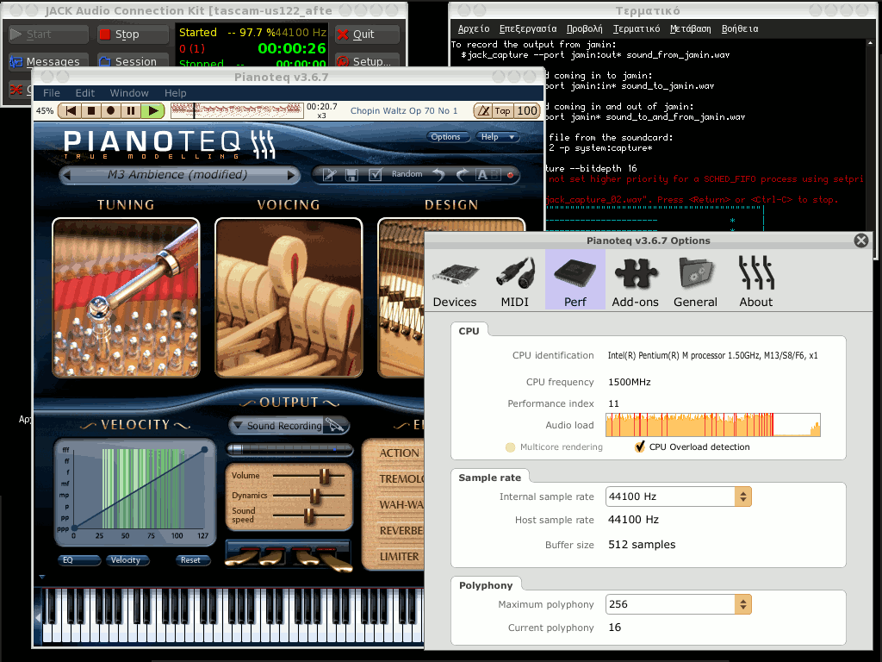This screenshot has height=662, width=882.
Task: Open the Tuning panel thumbnail
Action: 126,297
